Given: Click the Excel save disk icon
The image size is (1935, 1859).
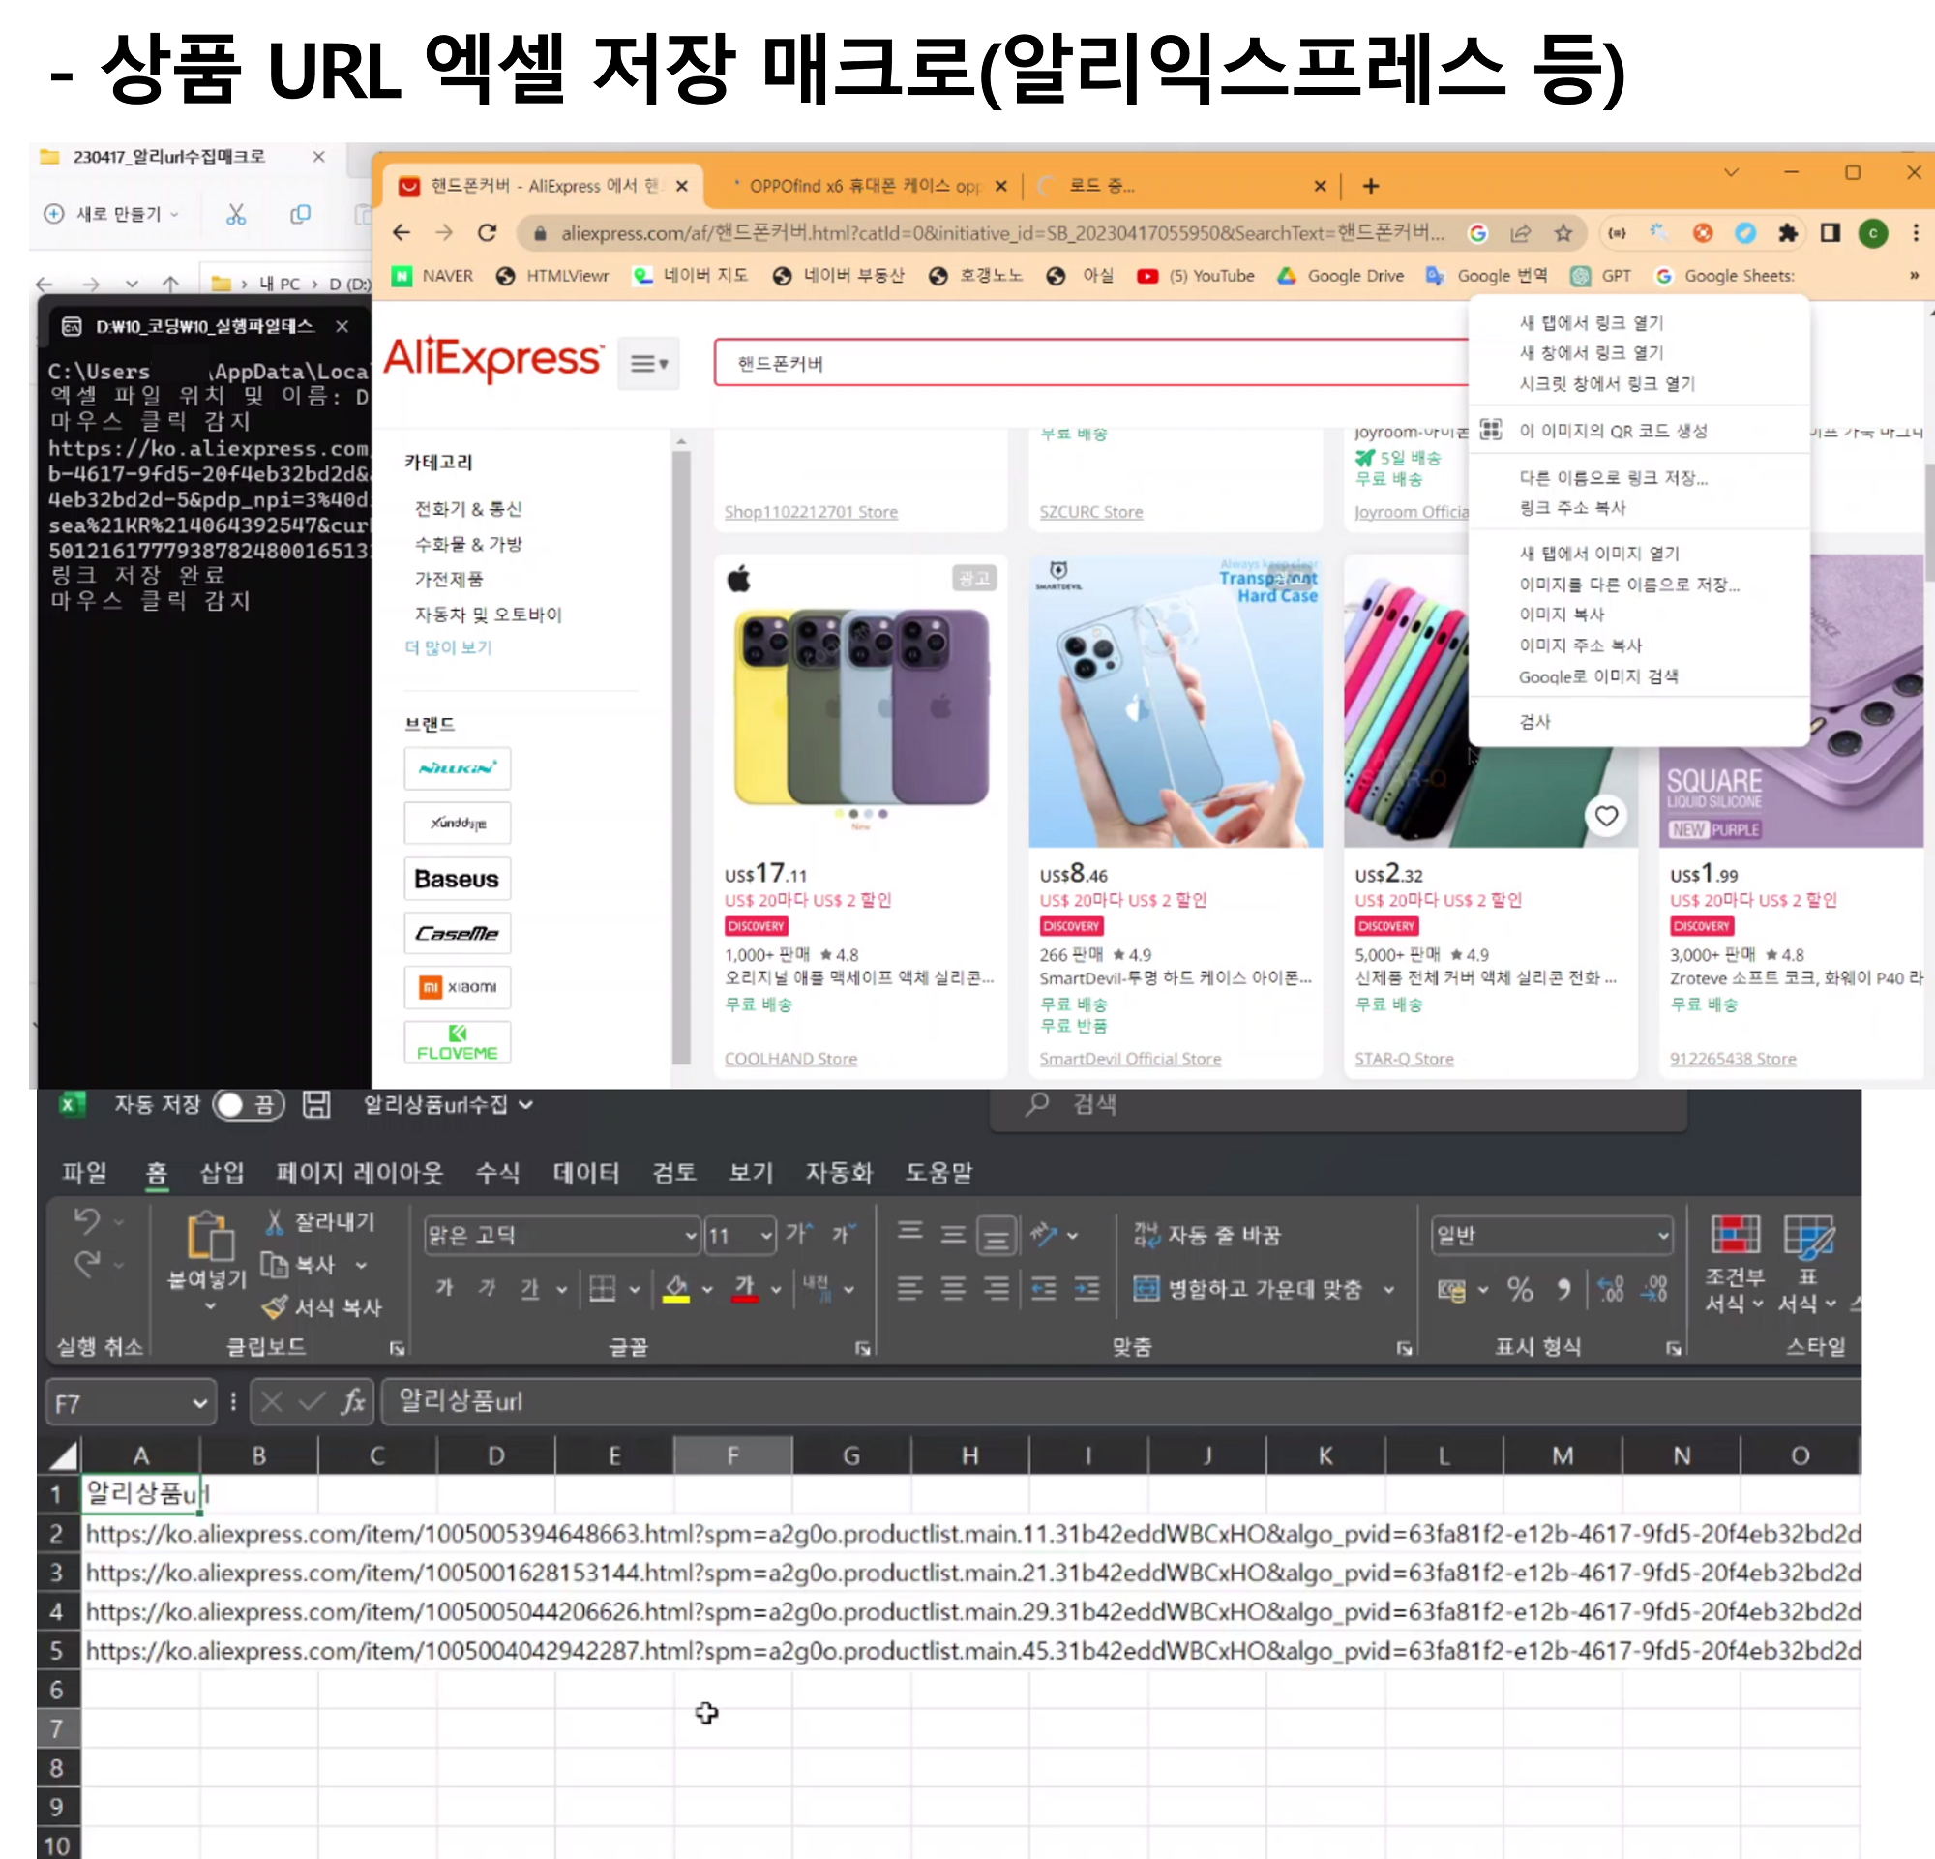Looking at the screenshot, I should [x=316, y=1105].
